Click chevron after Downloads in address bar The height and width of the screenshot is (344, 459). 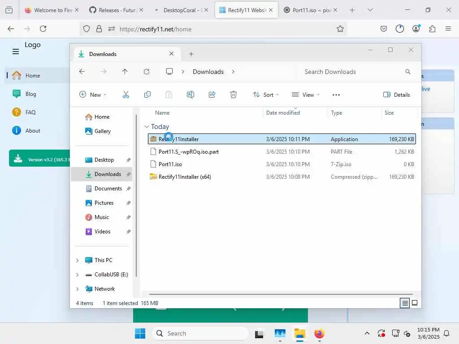[x=233, y=72]
